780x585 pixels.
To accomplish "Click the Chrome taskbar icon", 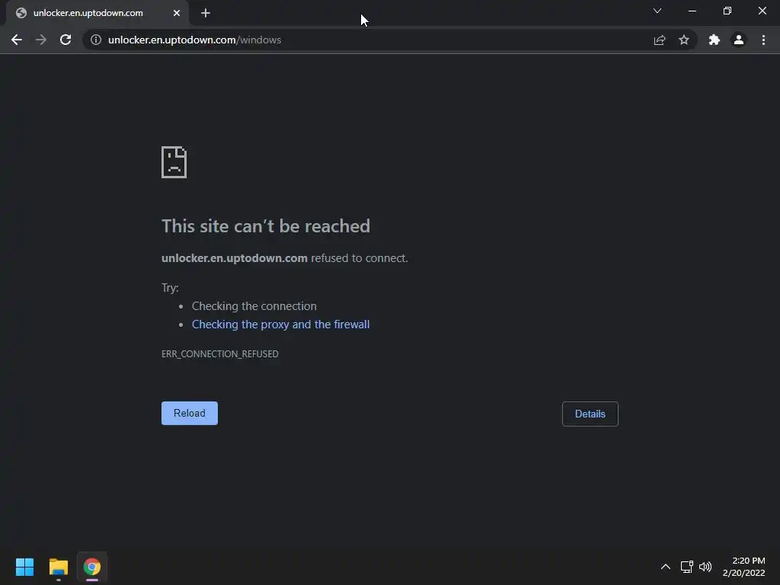I will 92,567.
